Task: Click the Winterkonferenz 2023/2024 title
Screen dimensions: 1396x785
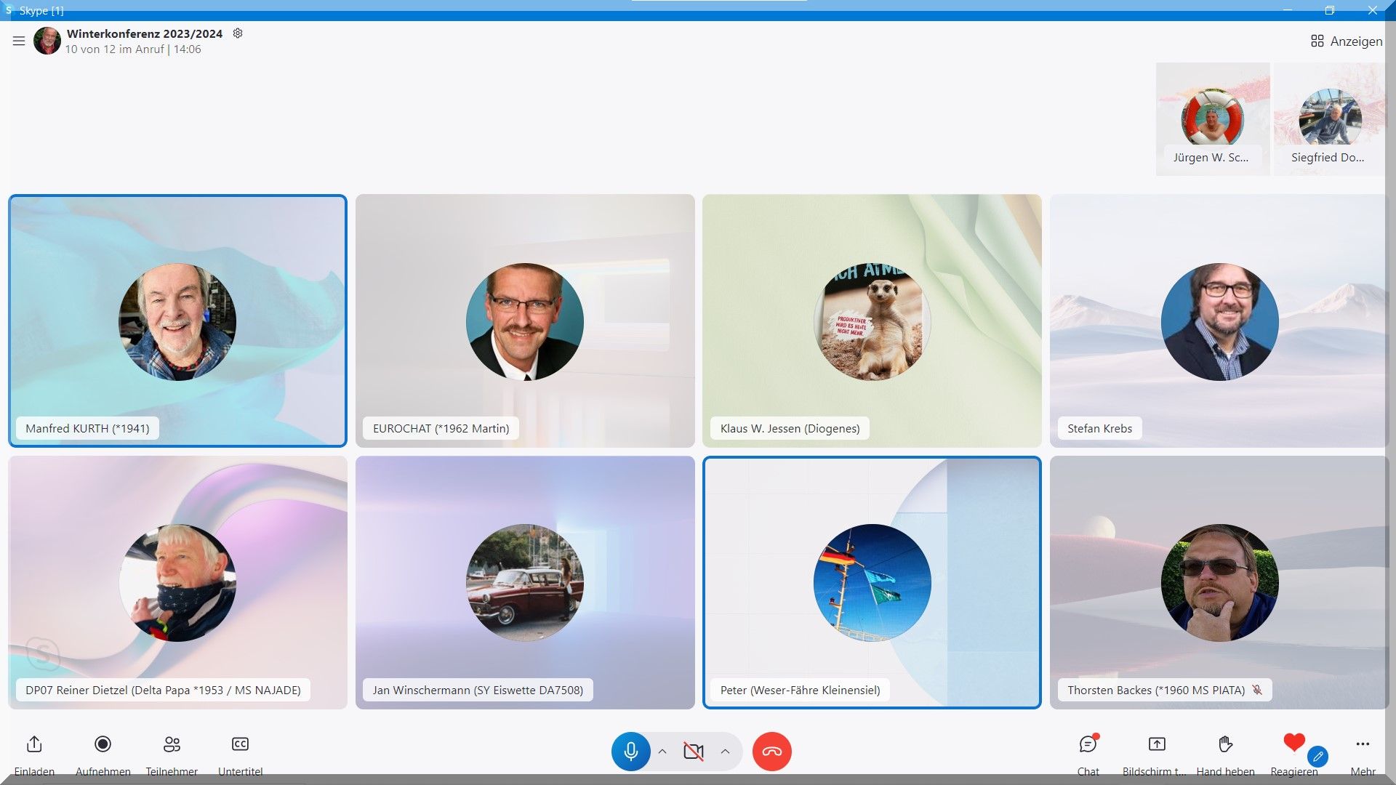Action: pos(145,33)
